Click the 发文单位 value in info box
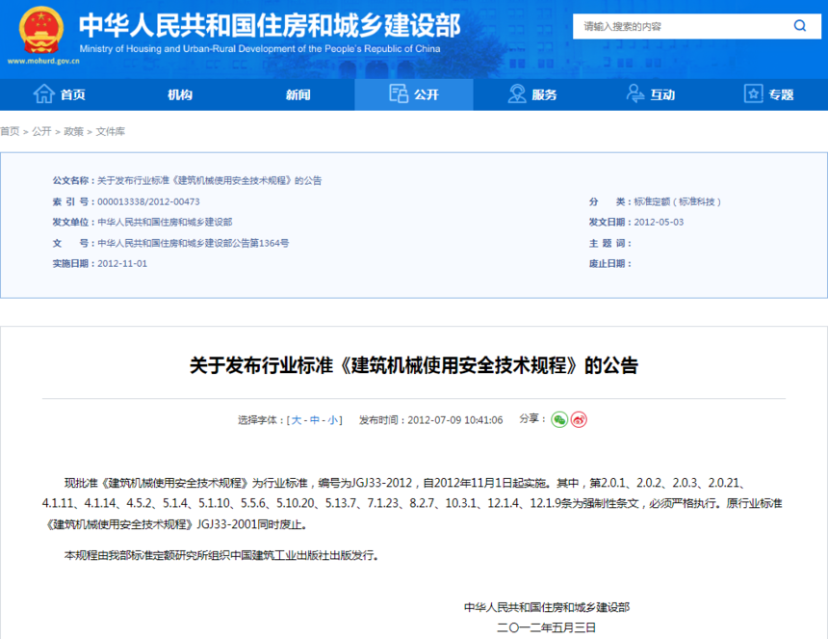The height and width of the screenshot is (639, 828). 165,222
